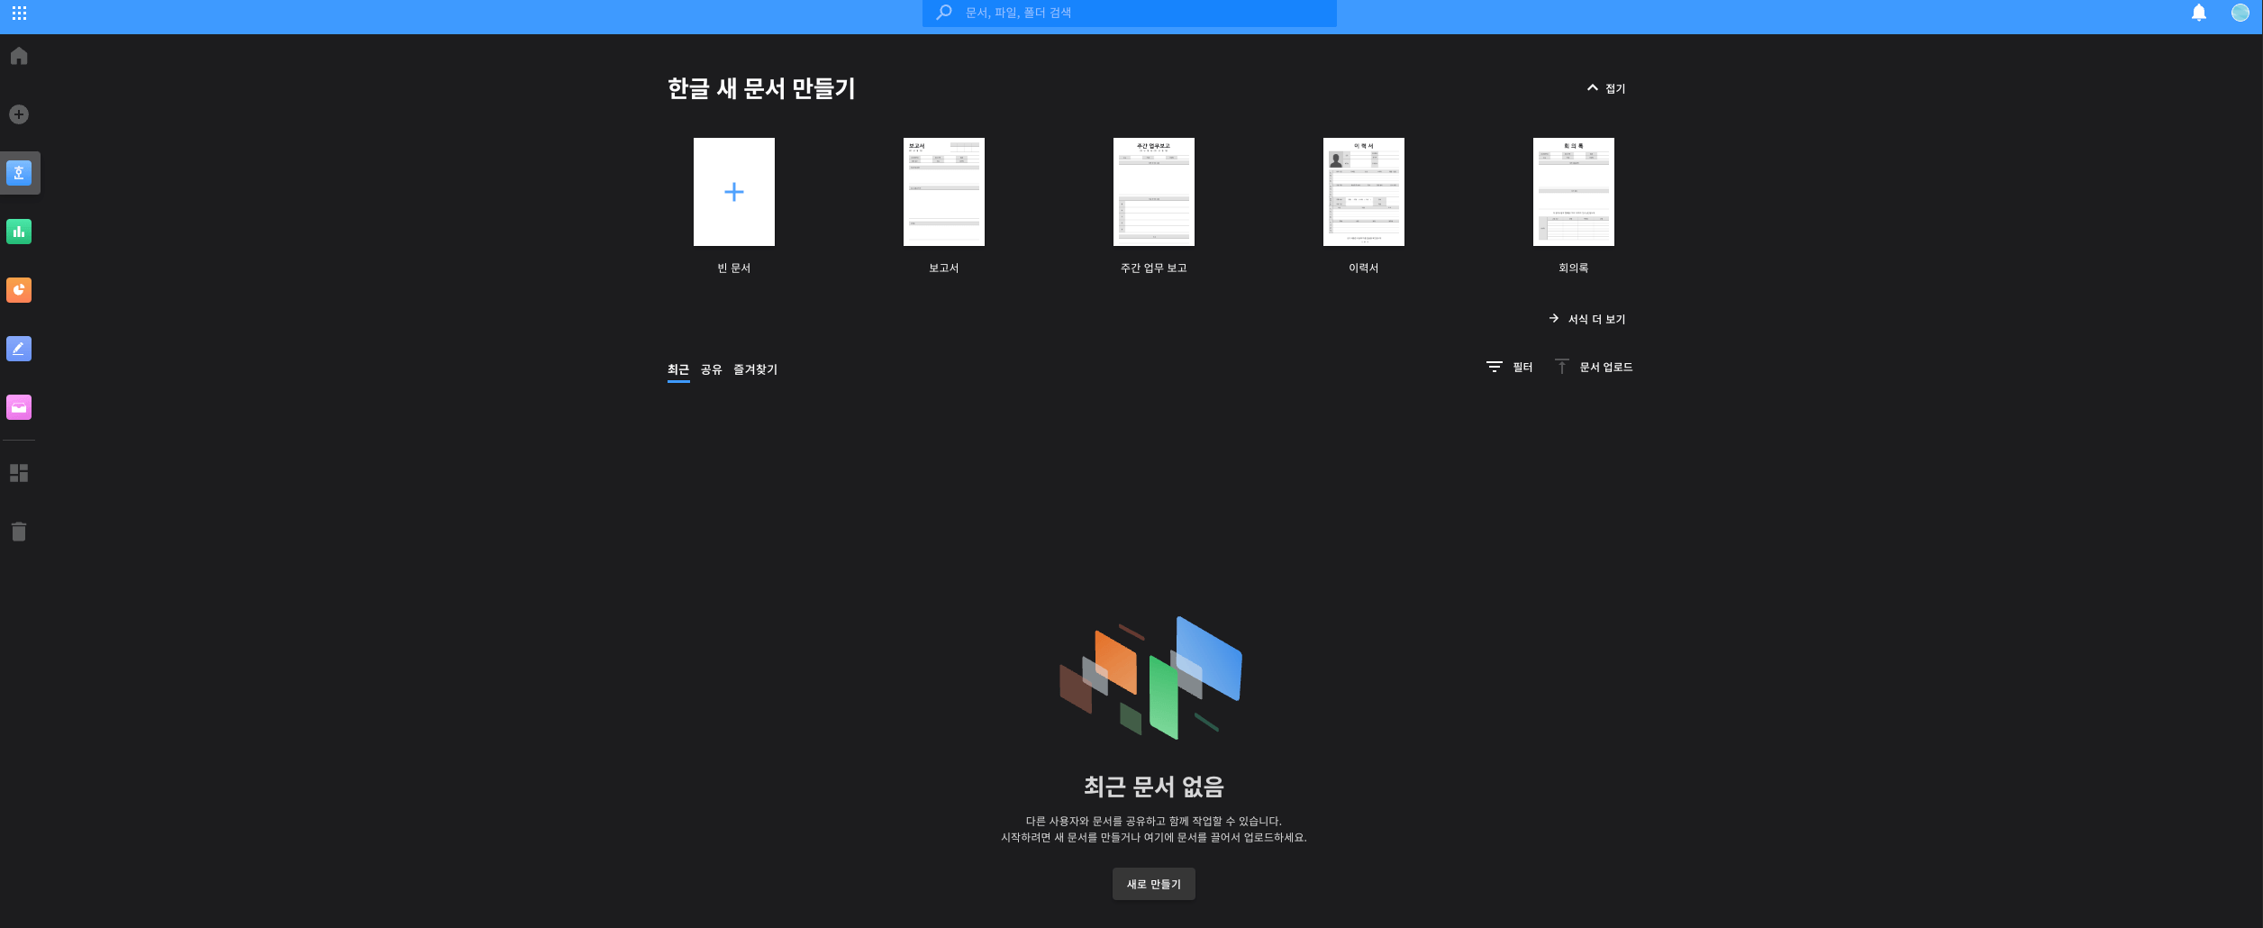Screen dimensions: 2263x928
Task: Click 문서 업로드 to upload a document
Action: click(x=1594, y=367)
